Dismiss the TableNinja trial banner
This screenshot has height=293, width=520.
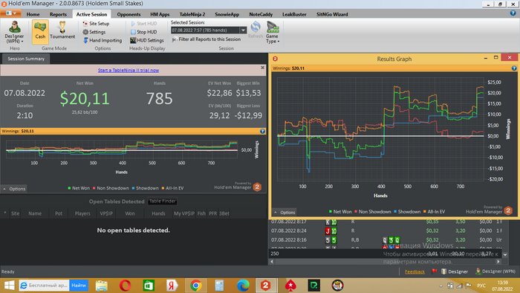tap(263, 68)
